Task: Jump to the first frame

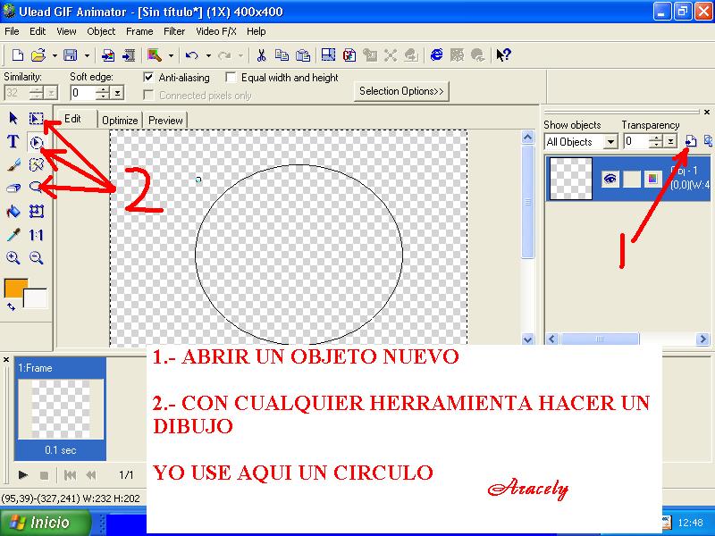Action: [x=70, y=475]
